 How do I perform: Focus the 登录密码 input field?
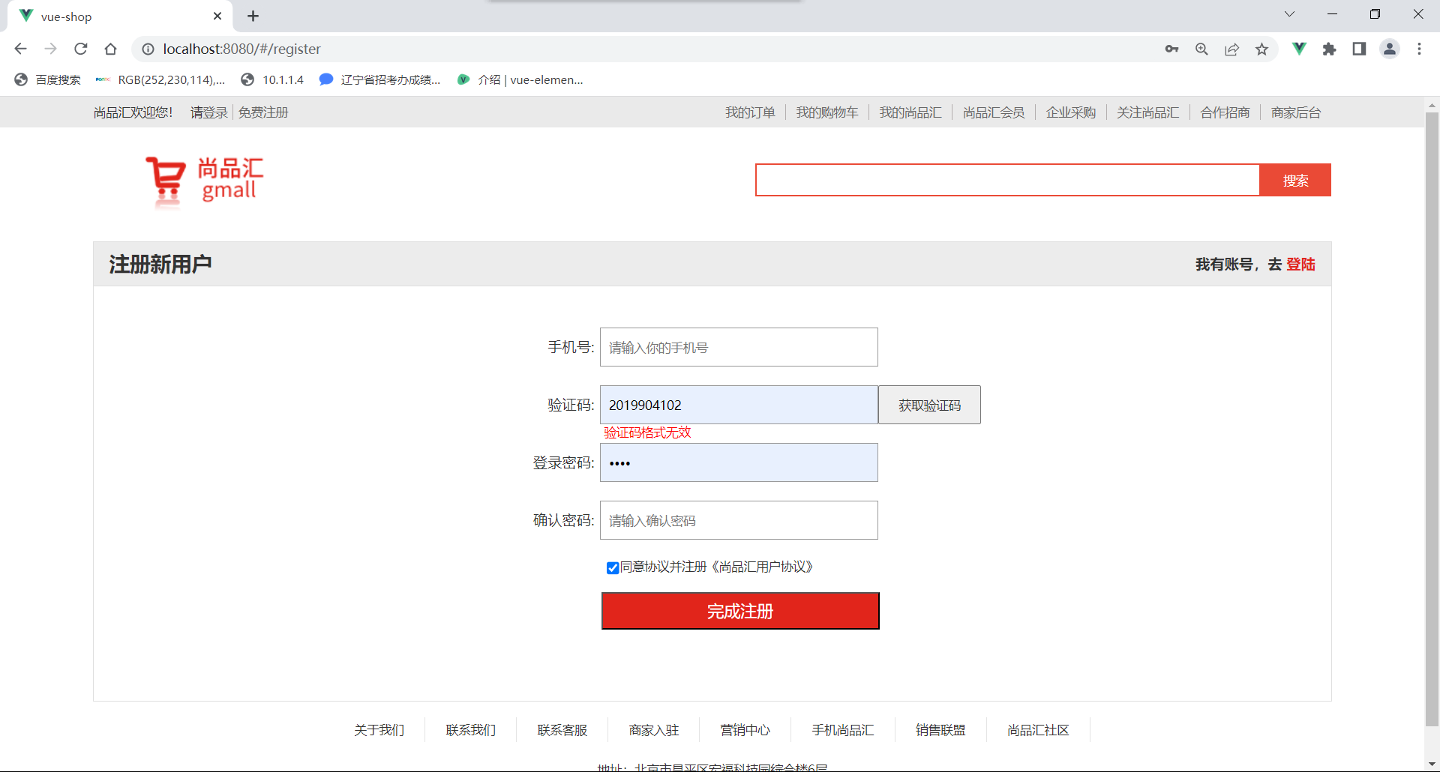point(739,462)
